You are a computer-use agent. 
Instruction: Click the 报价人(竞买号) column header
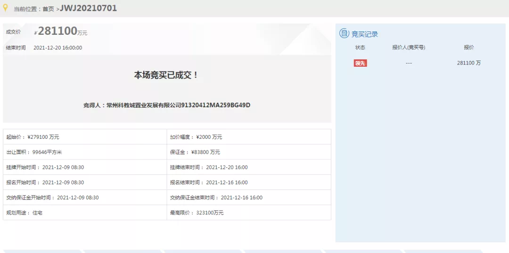[409, 47]
